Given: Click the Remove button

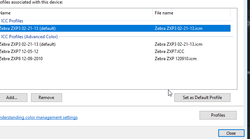Looking at the screenshot, I should click(47, 98).
